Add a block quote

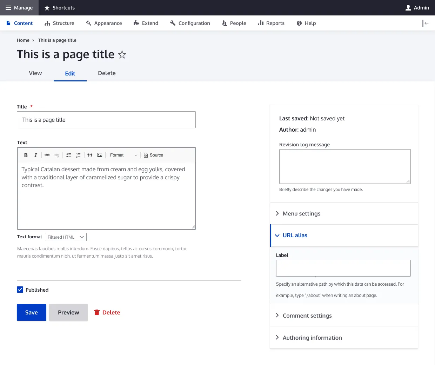(x=90, y=155)
